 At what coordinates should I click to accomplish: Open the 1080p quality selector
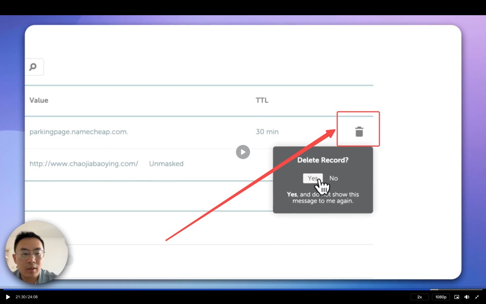click(x=441, y=297)
